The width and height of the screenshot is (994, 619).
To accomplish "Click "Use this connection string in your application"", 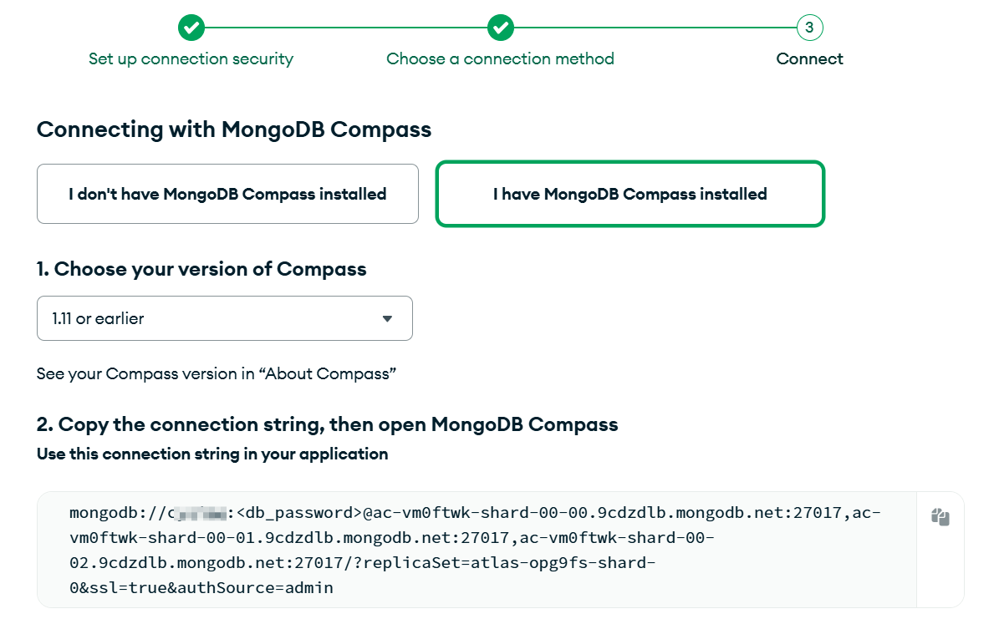I will (212, 454).
